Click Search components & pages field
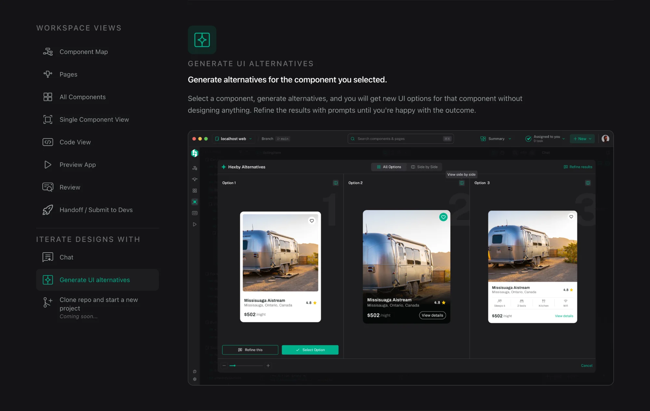 pyautogui.click(x=401, y=139)
